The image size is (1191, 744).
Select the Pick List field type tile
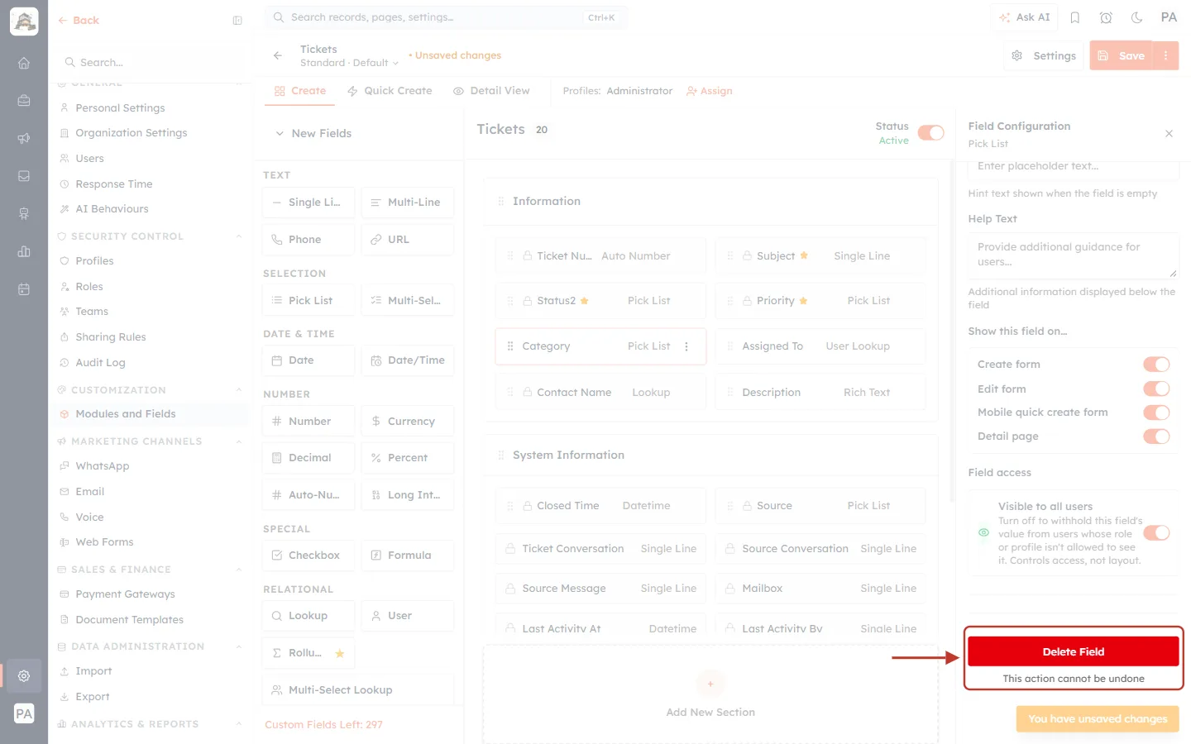309,300
